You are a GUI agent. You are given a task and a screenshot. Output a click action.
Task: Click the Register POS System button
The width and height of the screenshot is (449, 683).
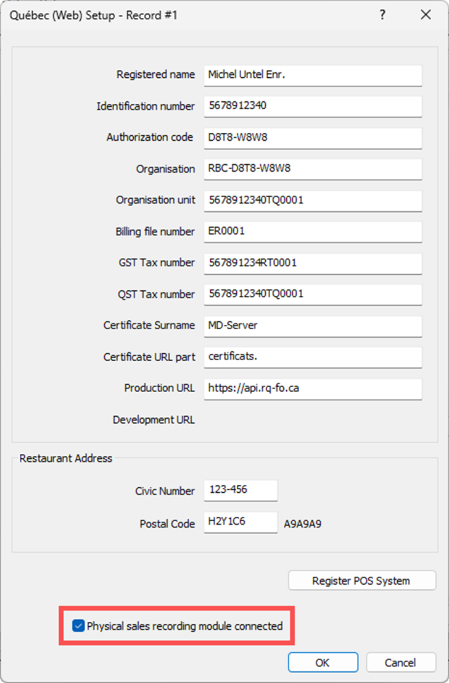361,580
